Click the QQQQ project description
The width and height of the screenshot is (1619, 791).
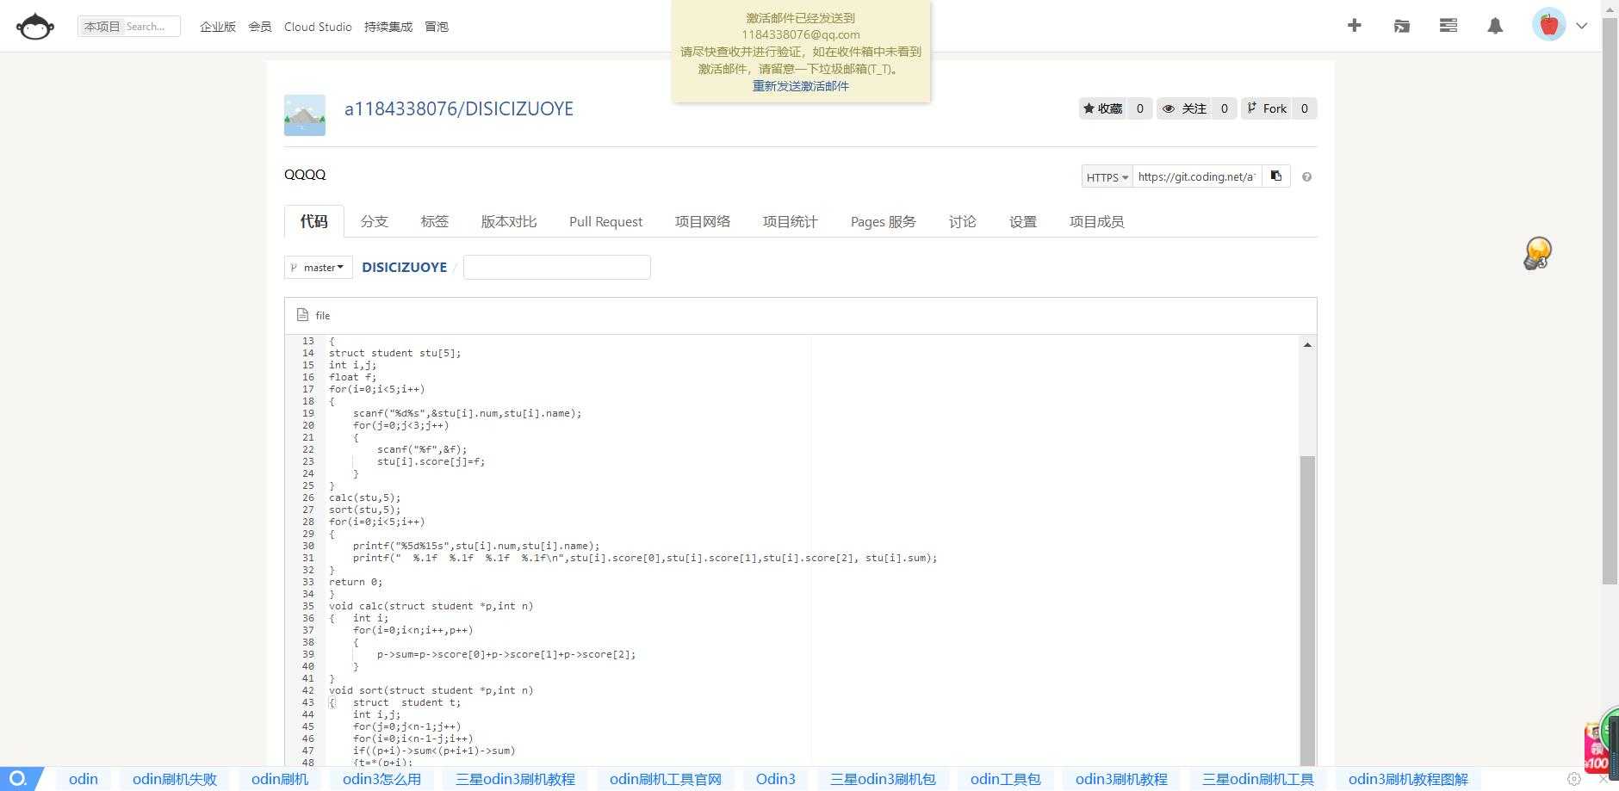305,175
